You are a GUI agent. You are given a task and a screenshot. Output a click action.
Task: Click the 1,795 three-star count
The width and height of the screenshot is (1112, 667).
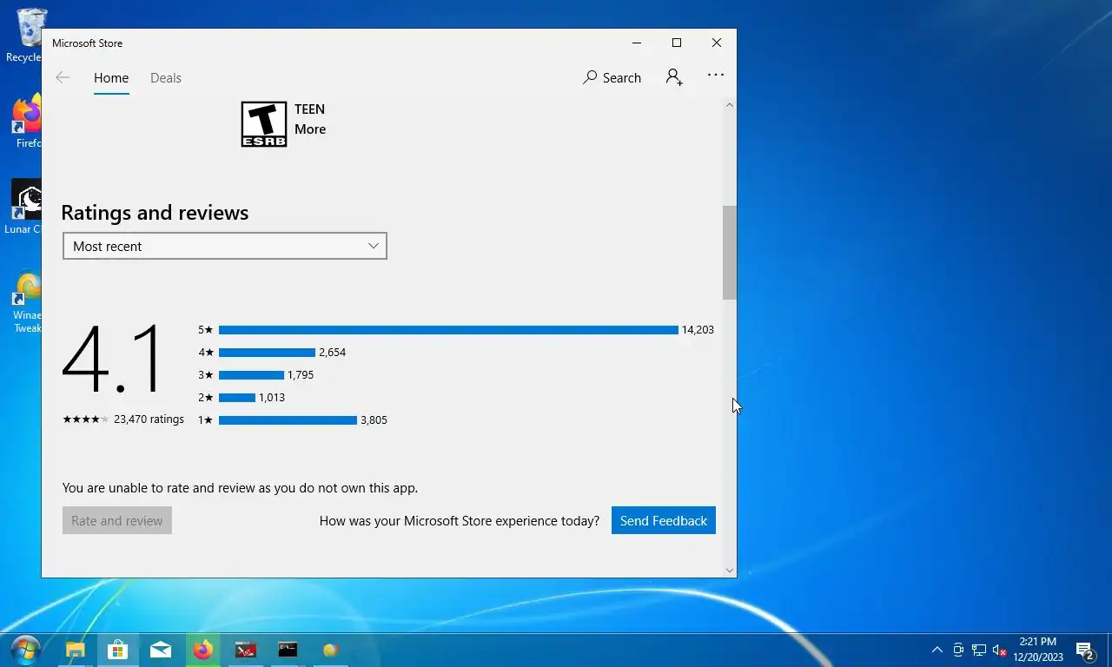click(x=301, y=374)
